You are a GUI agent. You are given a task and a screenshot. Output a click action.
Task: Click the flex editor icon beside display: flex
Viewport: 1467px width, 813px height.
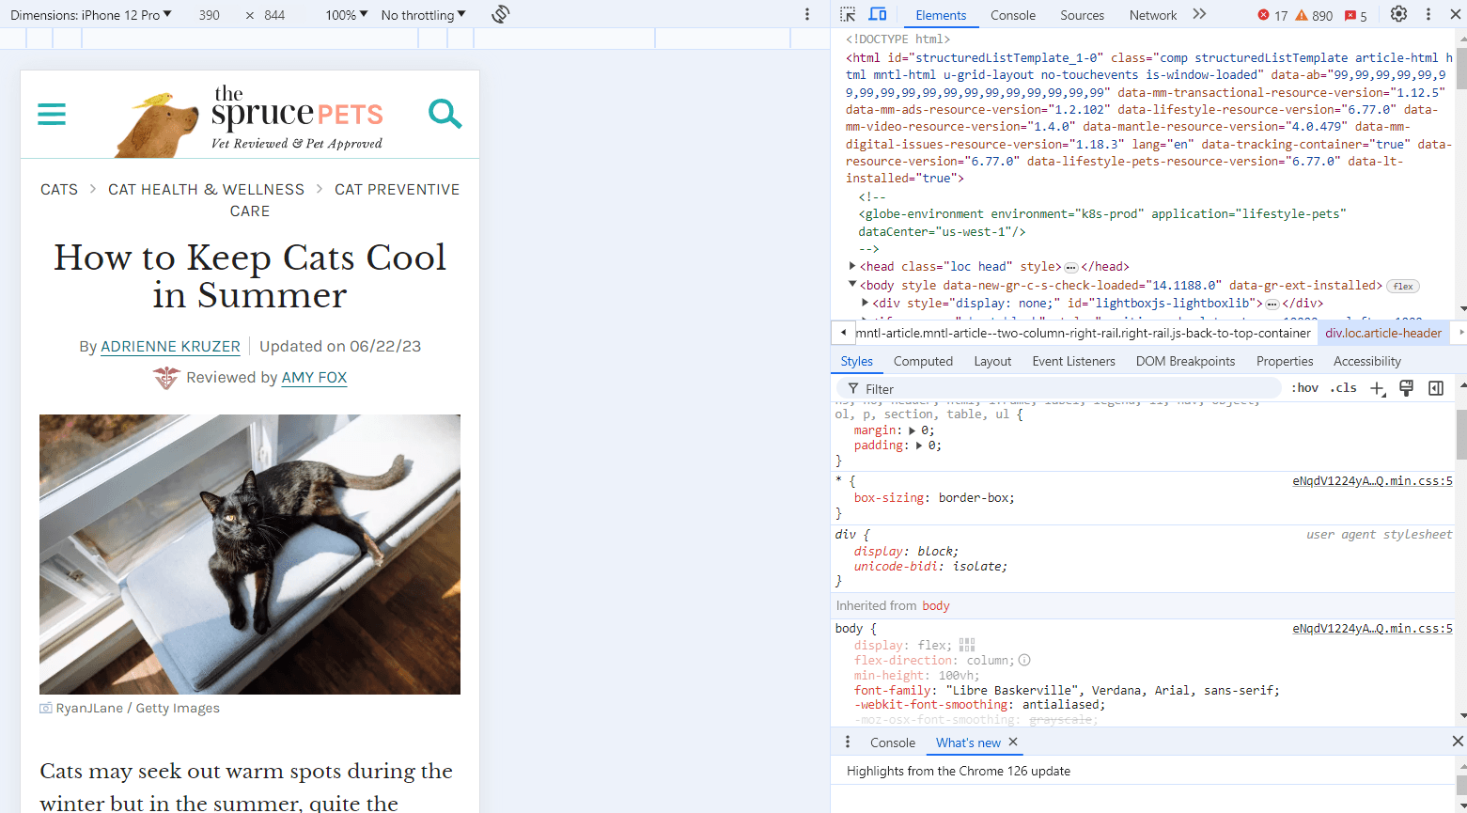tap(967, 645)
